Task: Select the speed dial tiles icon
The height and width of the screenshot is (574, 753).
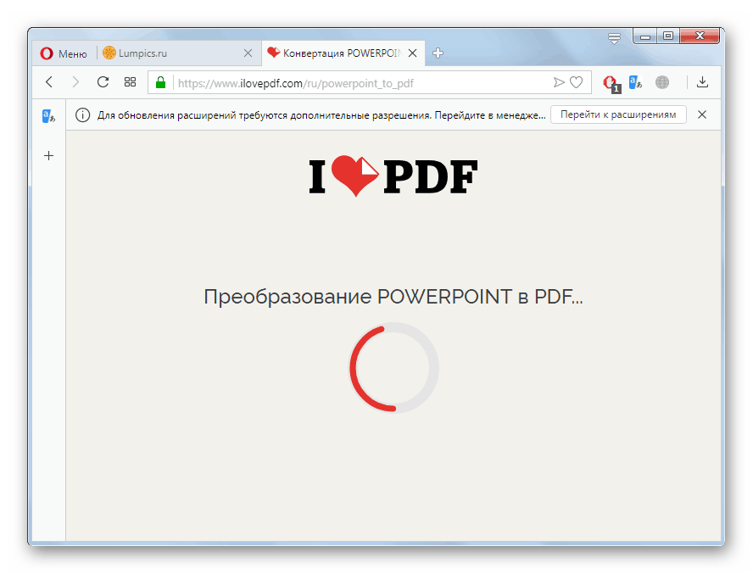Action: click(129, 82)
